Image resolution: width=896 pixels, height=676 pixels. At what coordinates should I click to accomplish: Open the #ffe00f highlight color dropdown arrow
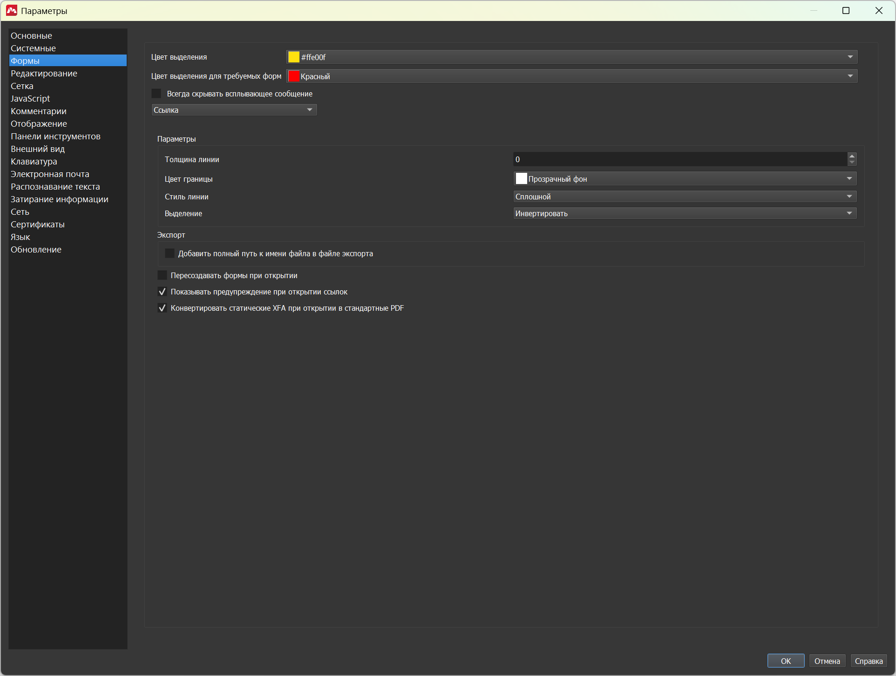click(x=850, y=57)
